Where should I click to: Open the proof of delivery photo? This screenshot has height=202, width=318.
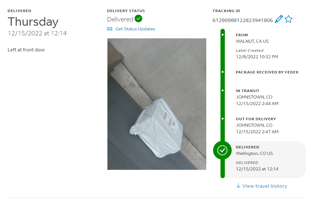157,104
